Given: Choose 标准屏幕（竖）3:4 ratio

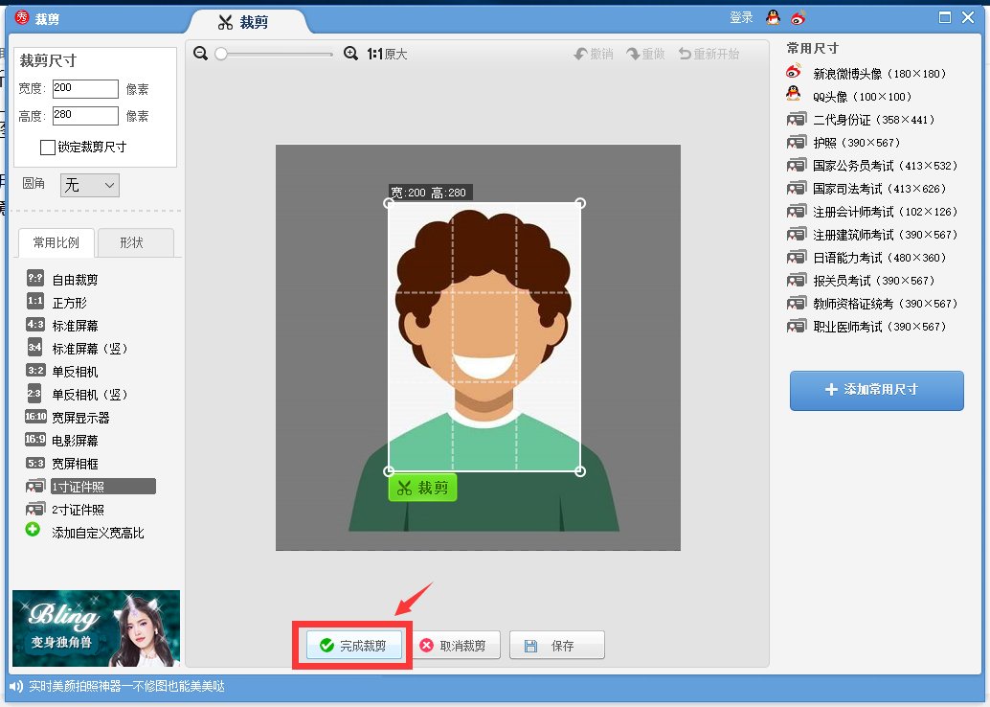Looking at the screenshot, I should click(77, 348).
